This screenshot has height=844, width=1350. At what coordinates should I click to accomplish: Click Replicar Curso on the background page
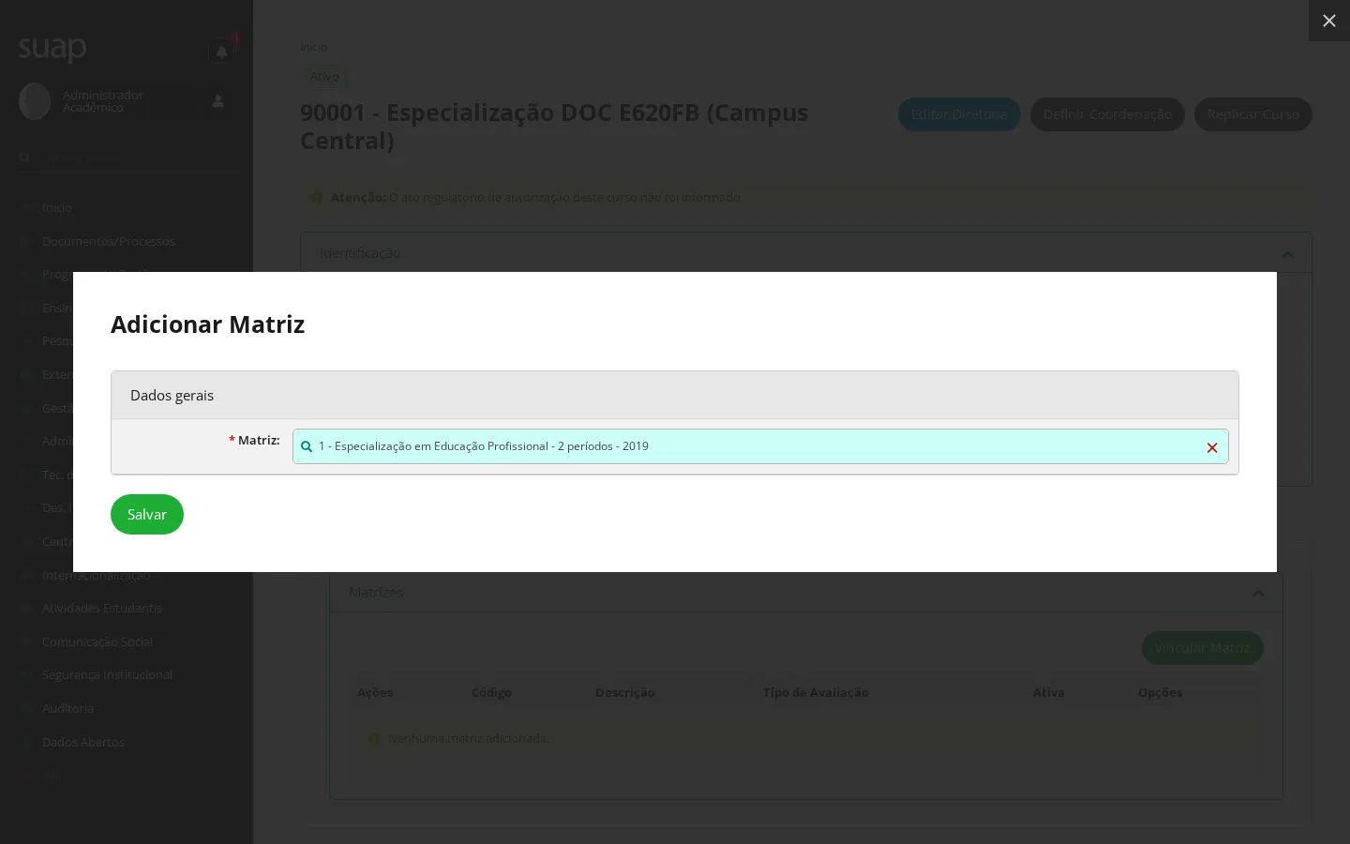[x=1253, y=114]
